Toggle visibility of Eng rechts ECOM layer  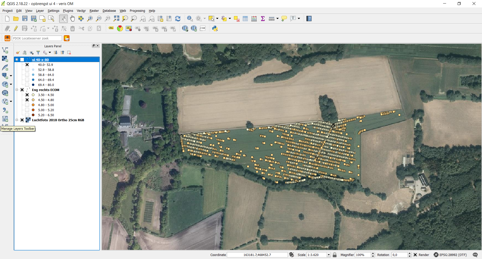22,90
